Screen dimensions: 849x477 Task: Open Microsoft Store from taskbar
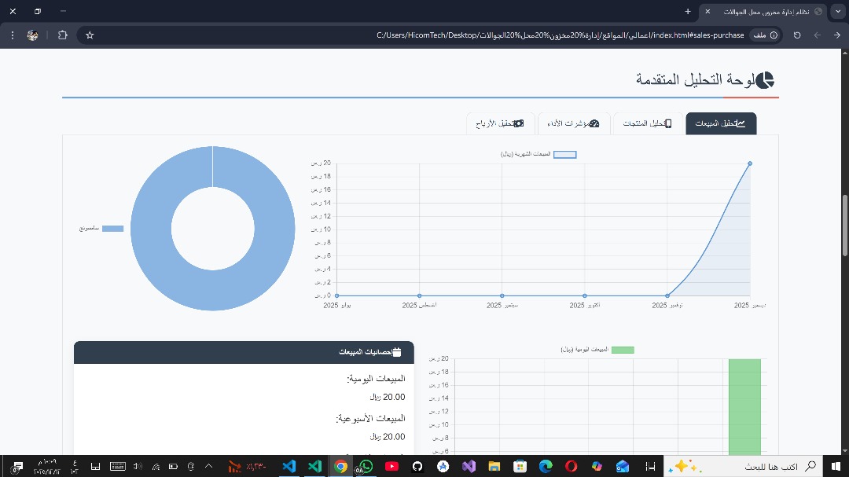tap(520, 466)
